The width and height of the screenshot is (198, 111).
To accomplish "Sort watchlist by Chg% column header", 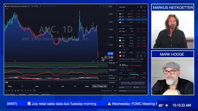I will [144, 11].
